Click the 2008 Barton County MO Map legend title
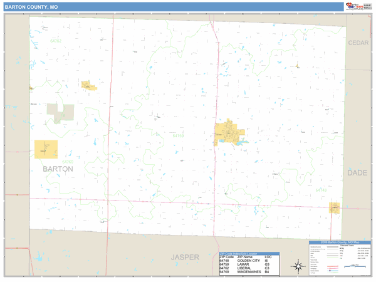This screenshot has height=282, width=376. point(340,243)
